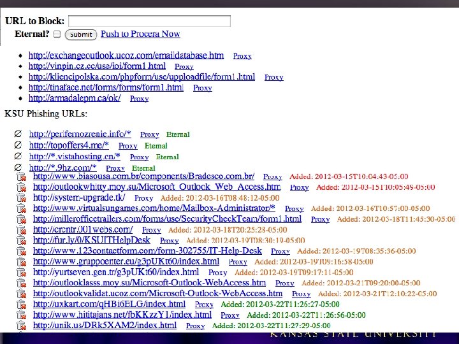Open the exchangeoutlook.ucoz.com emaildatabase link
459x344 pixels.
126,55
